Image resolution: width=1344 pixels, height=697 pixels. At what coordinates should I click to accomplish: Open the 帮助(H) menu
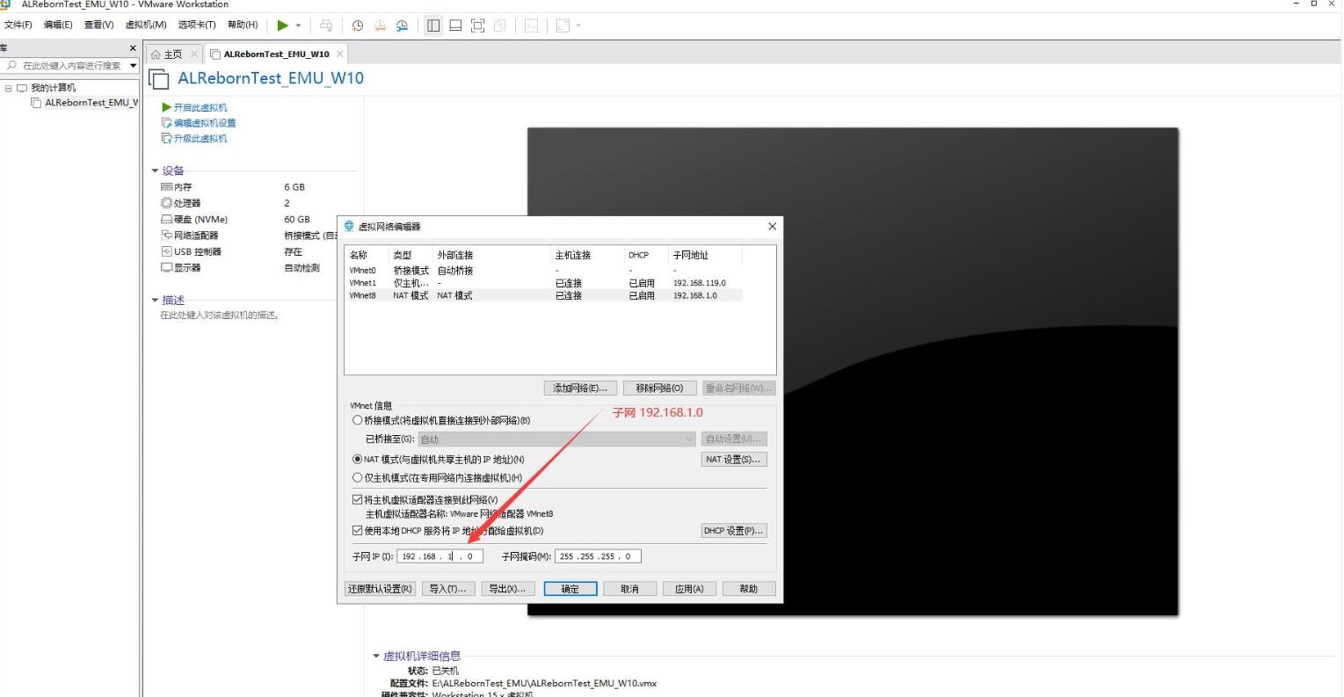[x=243, y=25]
